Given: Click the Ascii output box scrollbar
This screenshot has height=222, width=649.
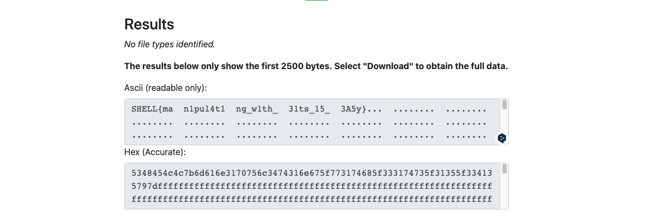Looking at the screenshot, I should [504, 105].
